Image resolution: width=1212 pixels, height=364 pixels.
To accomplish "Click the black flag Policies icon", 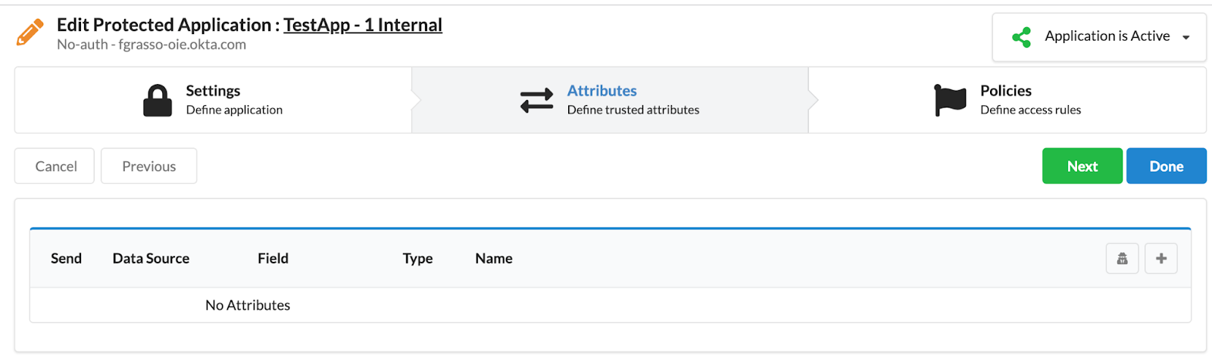I will pos(950,100).
